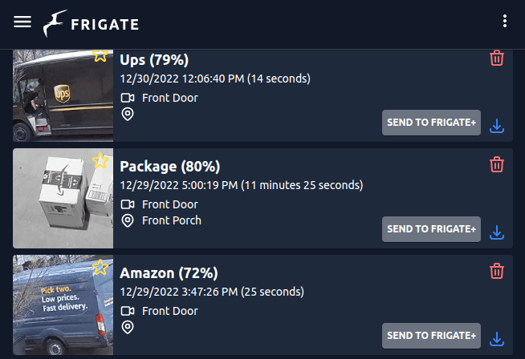Send the Package event to Frigate+

tap(431, 229)
